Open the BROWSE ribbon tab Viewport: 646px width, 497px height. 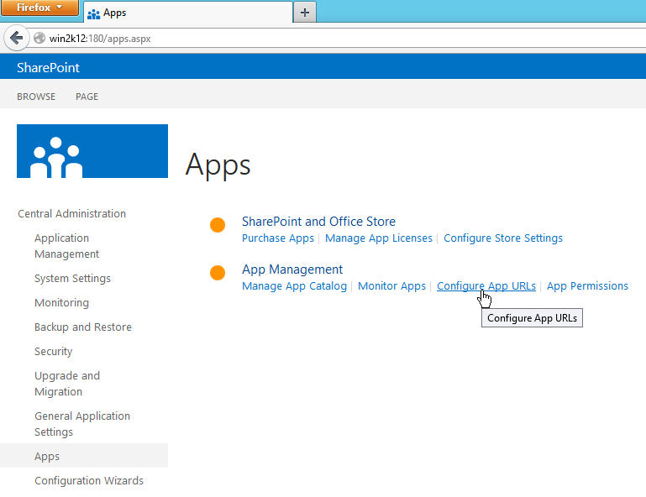[36, 97]
